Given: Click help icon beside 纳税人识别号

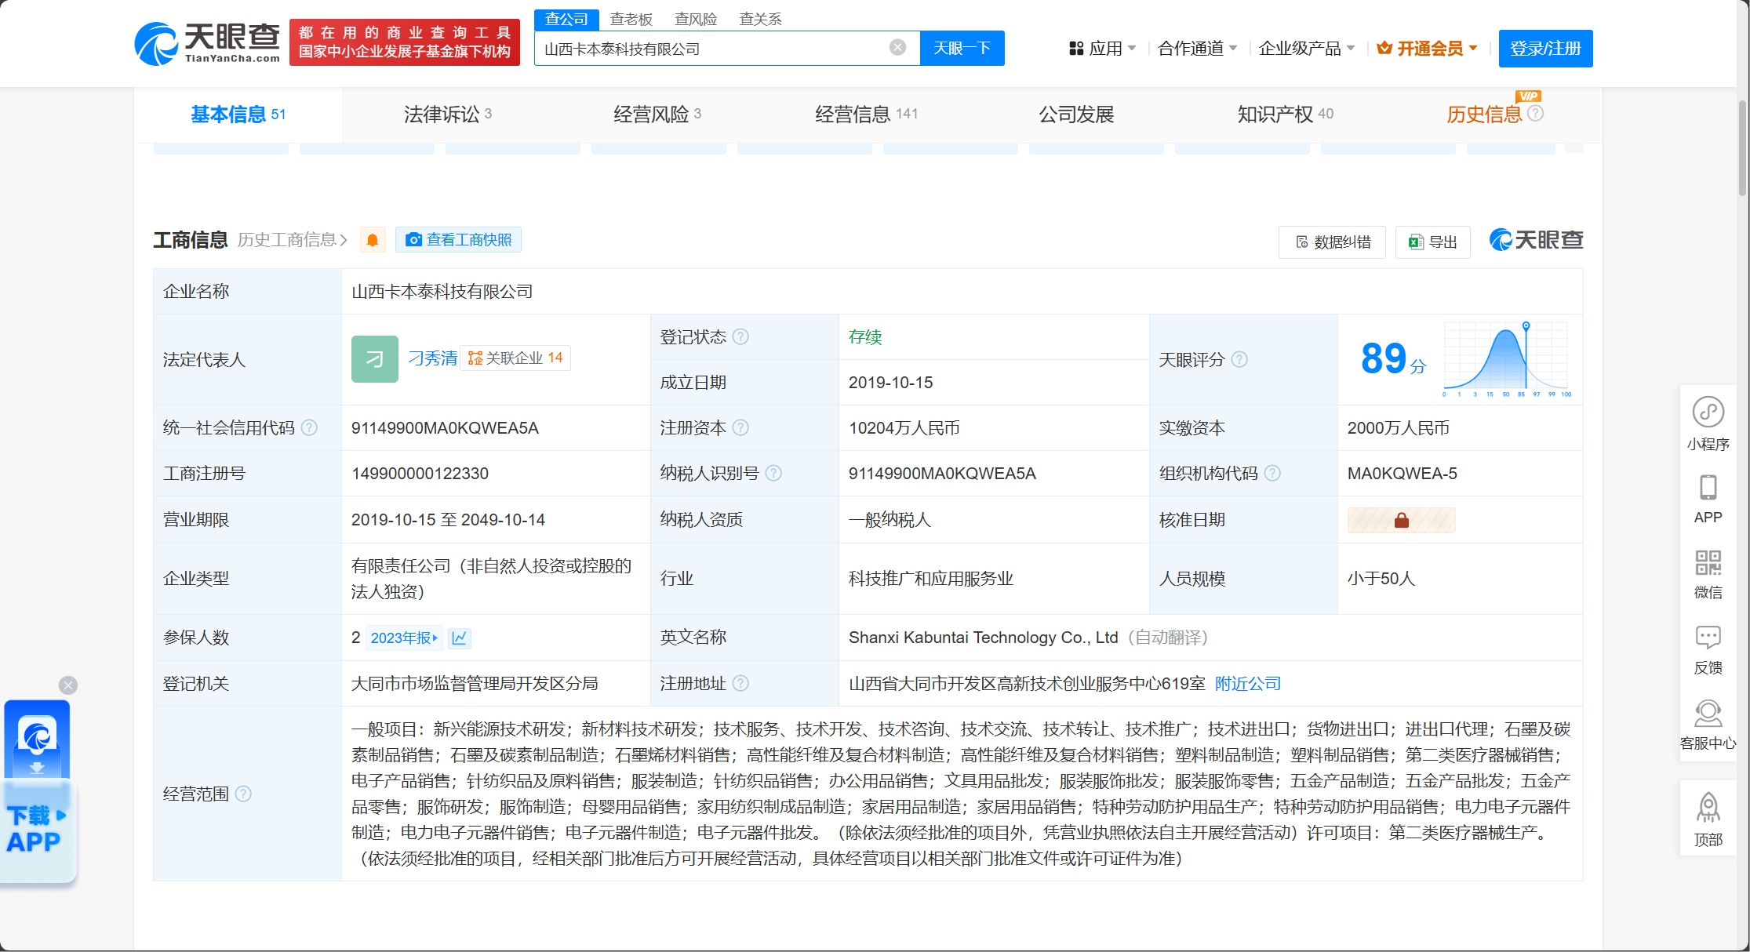Looking at the screenshot, I should point(773,474).
